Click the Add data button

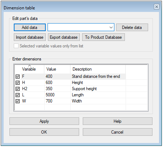click(30, 28)
